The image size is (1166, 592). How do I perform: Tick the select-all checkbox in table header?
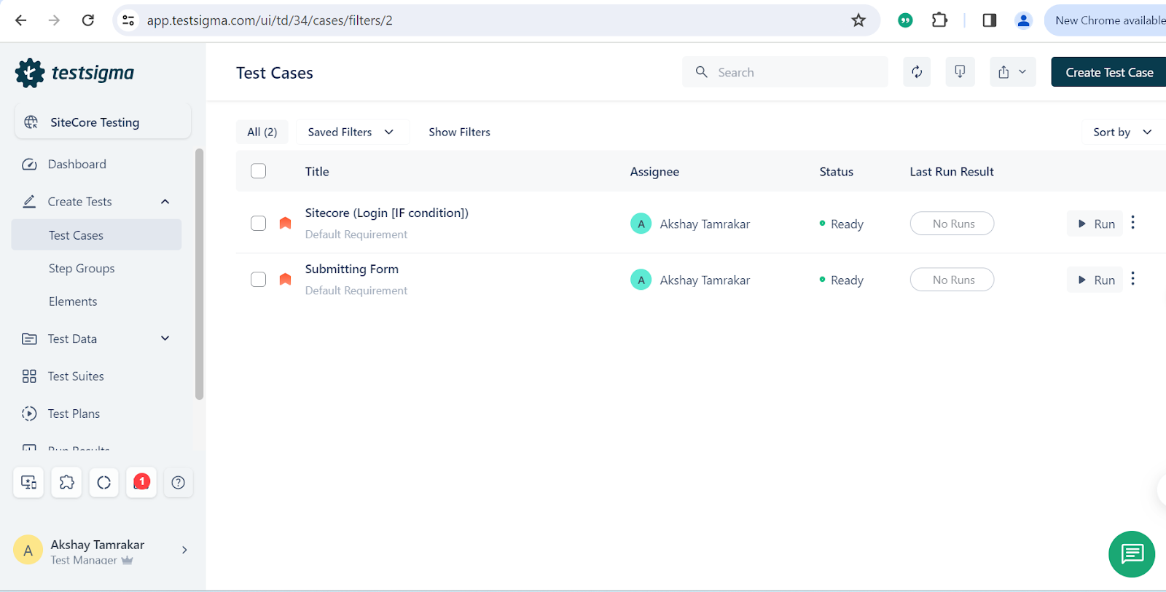point(259,171)
